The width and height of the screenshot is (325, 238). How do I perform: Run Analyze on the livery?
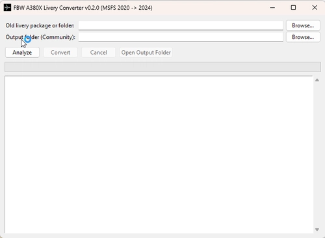[22, 53]
